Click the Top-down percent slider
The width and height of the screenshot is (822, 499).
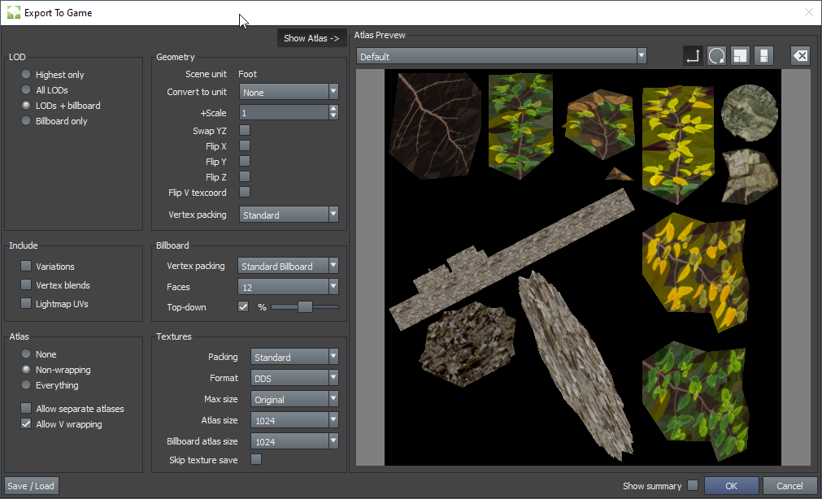point(305,307)
